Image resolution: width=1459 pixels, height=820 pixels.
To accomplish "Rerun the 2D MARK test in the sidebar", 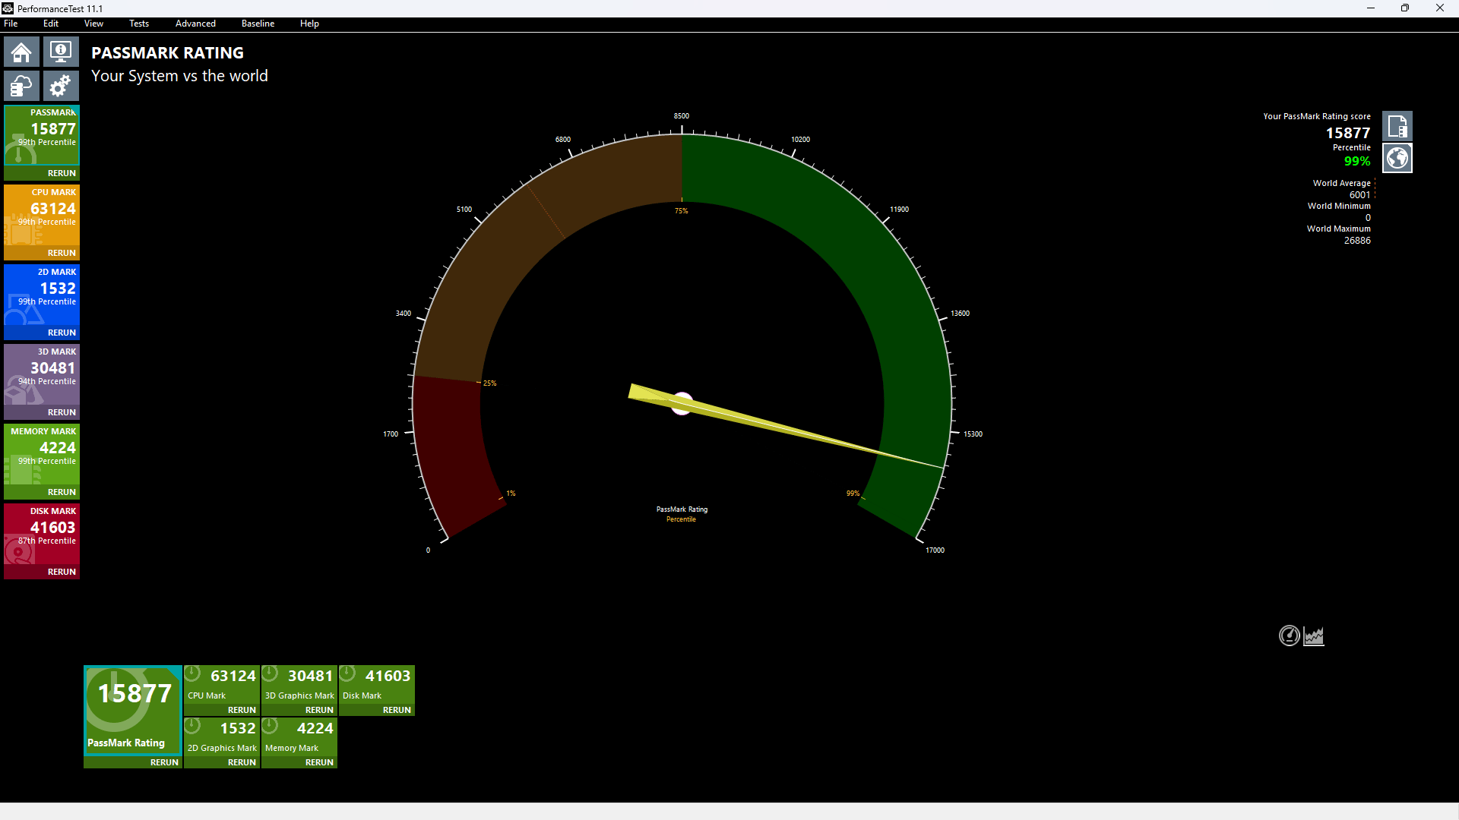I will click(62, 333).
